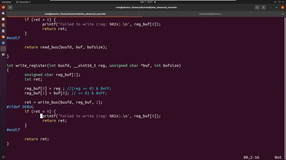Image resolution: width=286 pixels, height=160 pixels.
Task: Select the Terminal icon in the dock
Action: click(3, 48)
